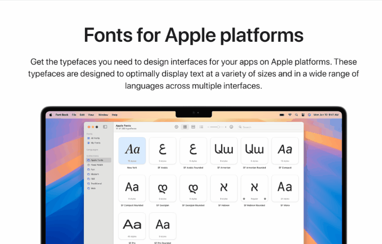Open the Apple menu in the menu bar
Screen dimensions: 382x244
51,115
